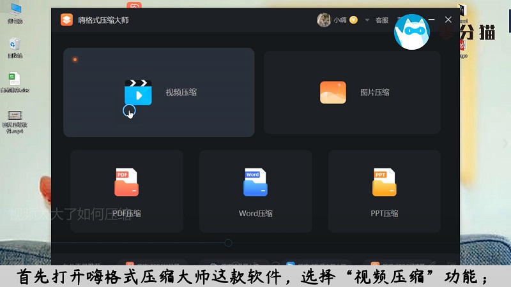Open the 客服 customer service link

pyautogui.click(x=382, y=20)
